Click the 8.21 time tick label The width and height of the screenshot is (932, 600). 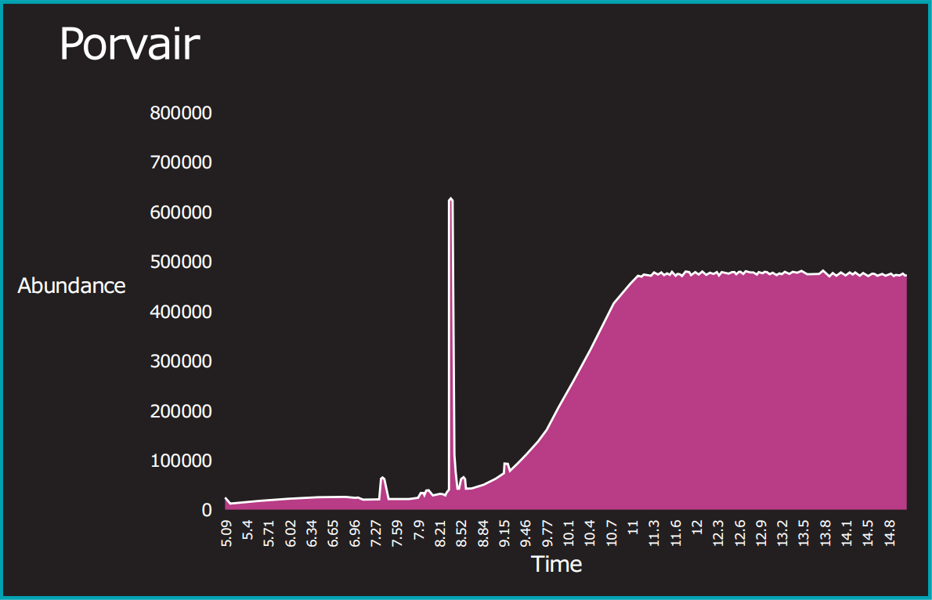pos(440,533)
